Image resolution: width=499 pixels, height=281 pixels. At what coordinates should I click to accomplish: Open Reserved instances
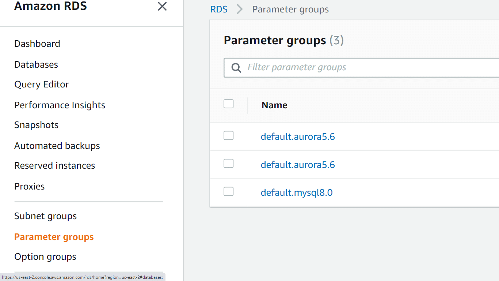(54, 165)
